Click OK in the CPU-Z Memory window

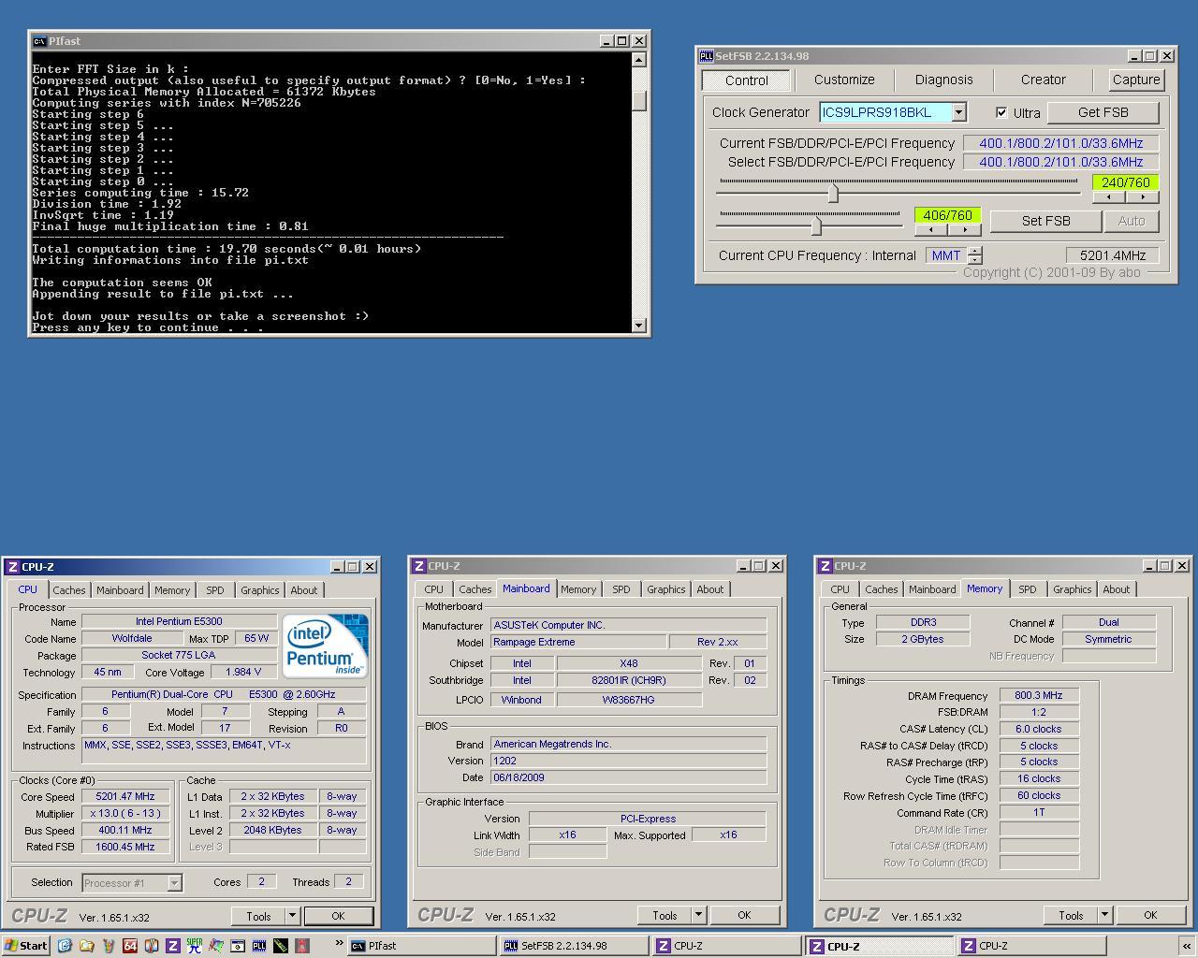1150,915
